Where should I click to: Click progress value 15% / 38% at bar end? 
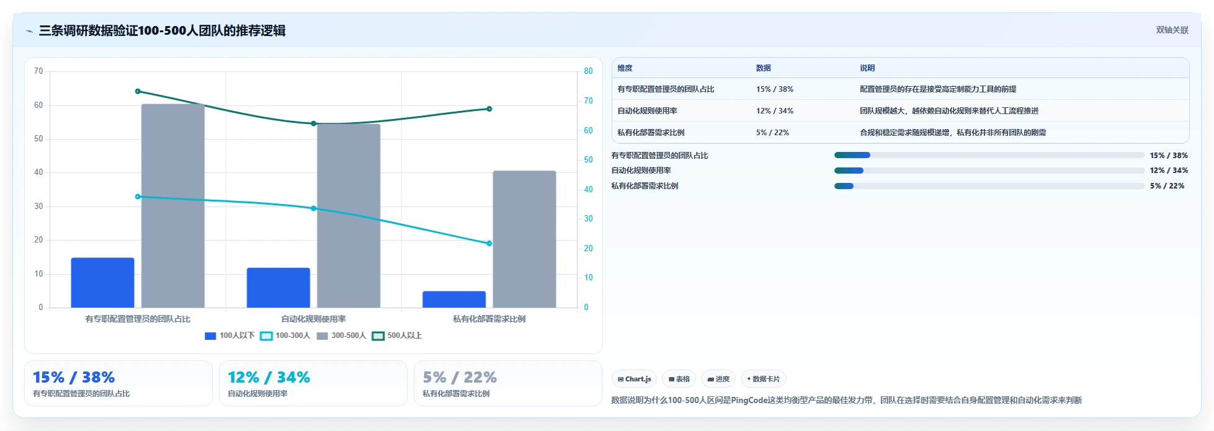click(x=1169, y=156)
